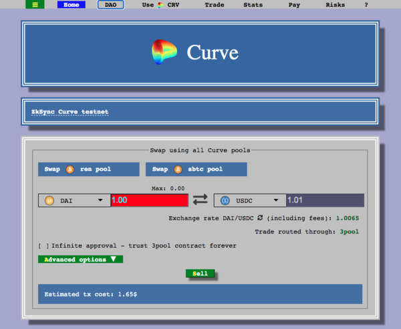The width and height of the screenshot is (401, 329).
Task: Open the Use CRV menu item
Action: (160, 5)
